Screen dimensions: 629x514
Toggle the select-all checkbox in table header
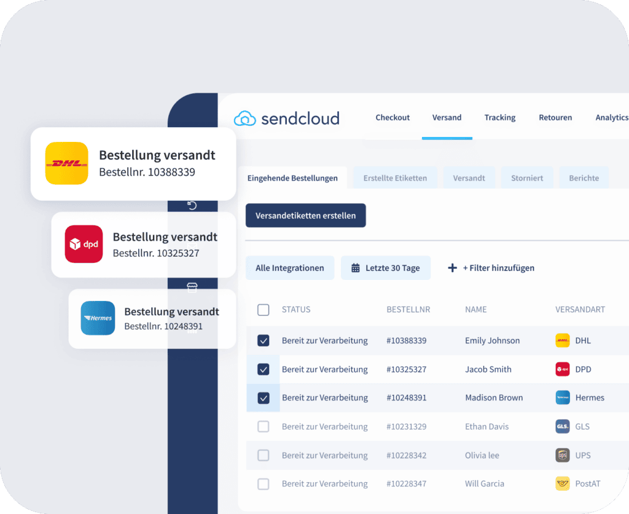[264, 310]
